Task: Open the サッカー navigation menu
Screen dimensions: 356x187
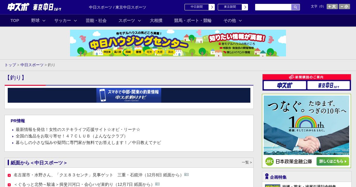Action: tap(63, 20)
